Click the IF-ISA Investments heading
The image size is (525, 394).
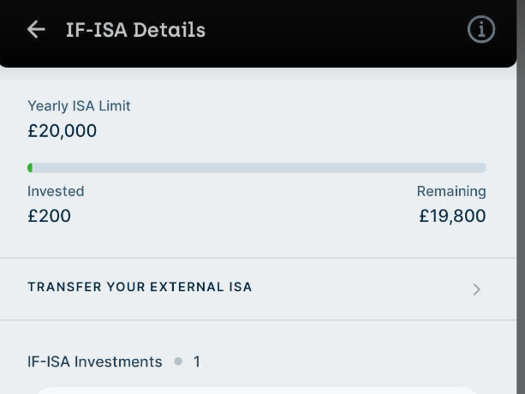tap(94, 361)
